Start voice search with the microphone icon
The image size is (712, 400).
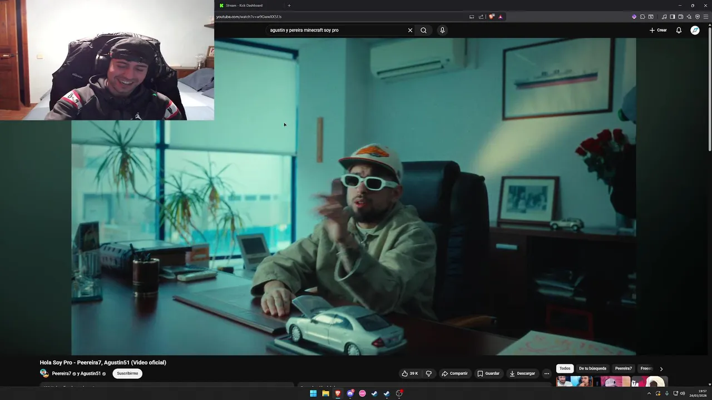pos(442,30)
